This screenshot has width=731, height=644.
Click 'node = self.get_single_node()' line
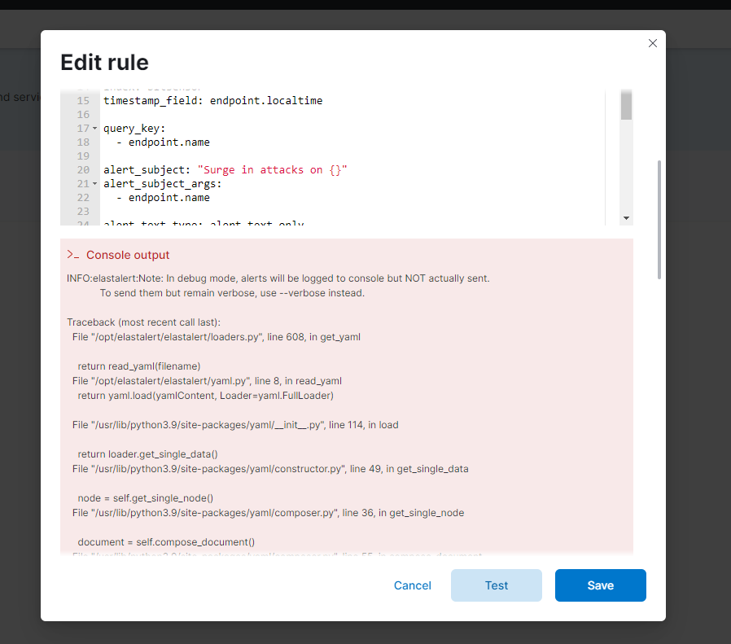(x=146, y=498)
